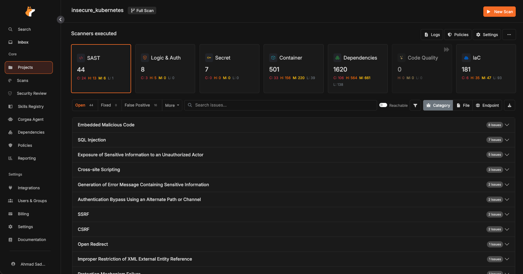523x274 pixels.
Task: Expand the SSRF issues
Action: coord(294,214)
